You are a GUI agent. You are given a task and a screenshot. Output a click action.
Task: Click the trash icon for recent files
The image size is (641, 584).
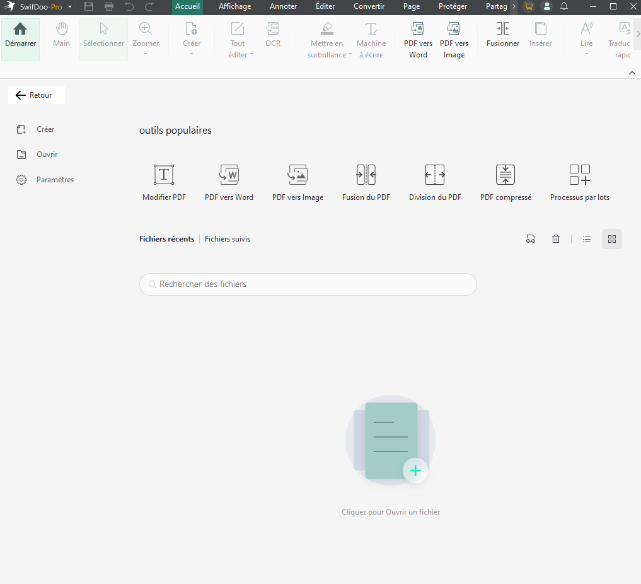coord(556,239)
